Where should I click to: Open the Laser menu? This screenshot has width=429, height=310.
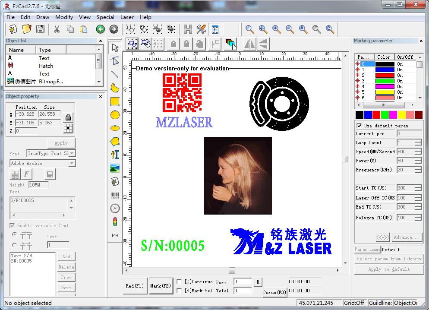pyautogui.click(x=127, y=17)
